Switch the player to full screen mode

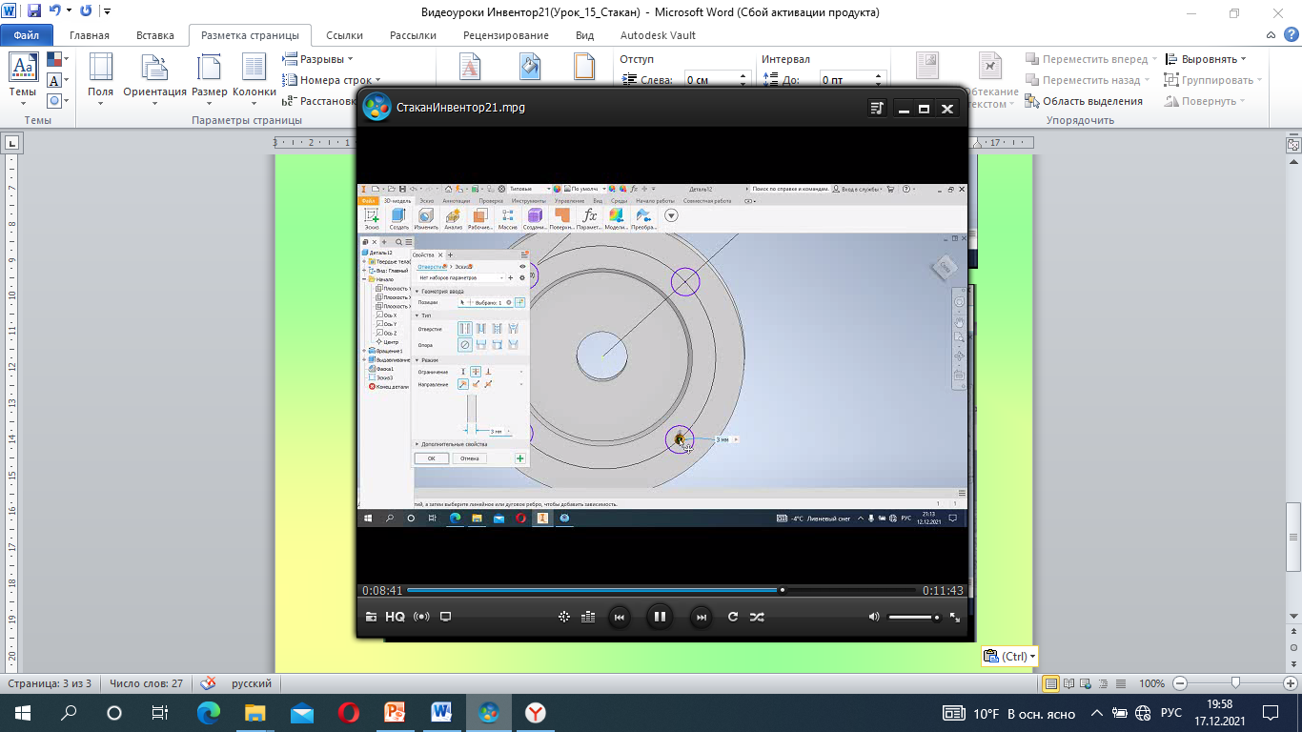[955, 617]
